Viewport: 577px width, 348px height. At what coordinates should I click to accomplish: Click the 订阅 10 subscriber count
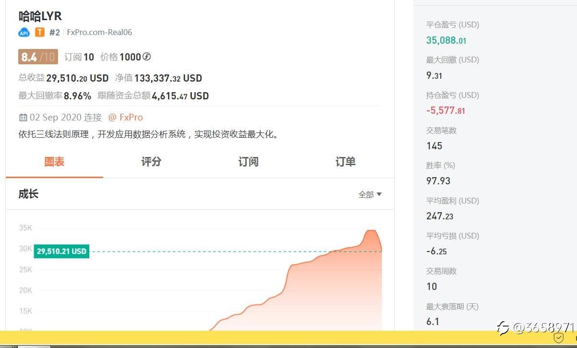79,57
